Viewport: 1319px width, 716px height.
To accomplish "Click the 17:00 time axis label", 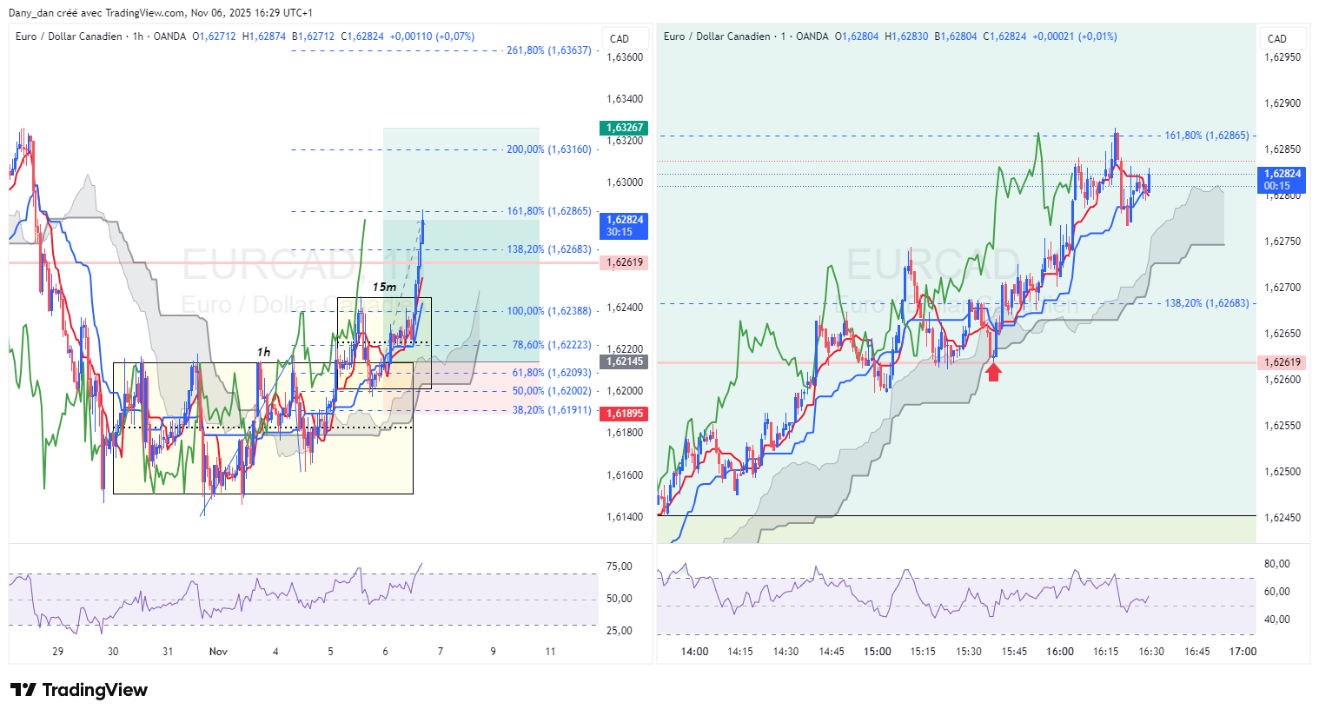I will coord(1243,652).
